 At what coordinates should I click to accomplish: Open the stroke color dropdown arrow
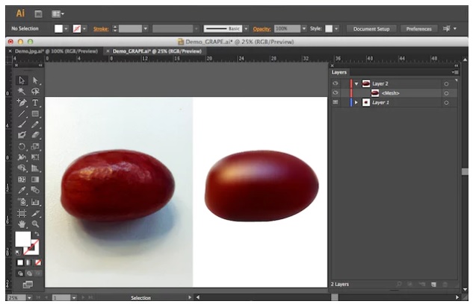(x=84, y=29)
